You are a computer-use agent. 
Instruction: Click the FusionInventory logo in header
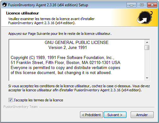[x=145, y=18]
